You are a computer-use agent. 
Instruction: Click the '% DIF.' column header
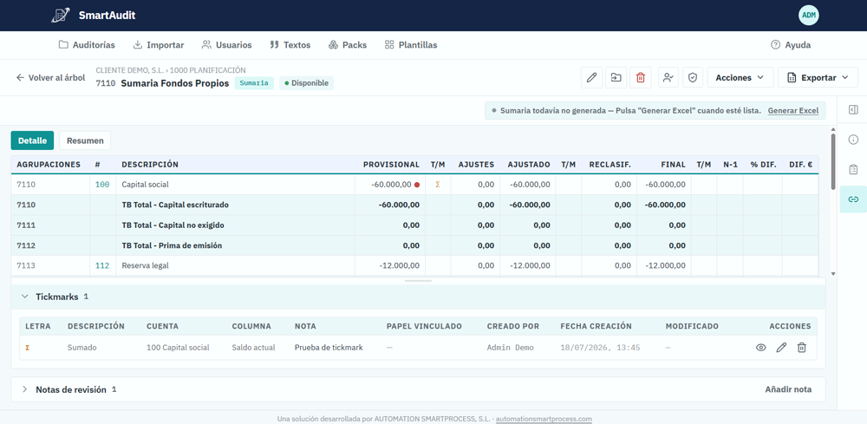click(763, 164)
